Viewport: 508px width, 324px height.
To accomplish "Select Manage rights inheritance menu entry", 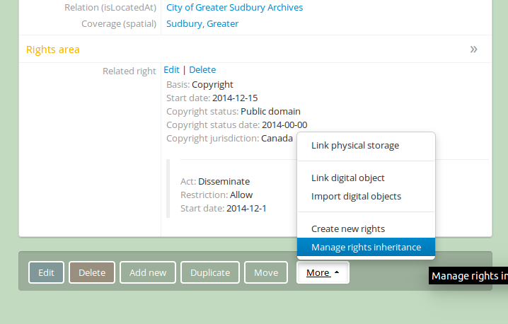I will (366, 248).
